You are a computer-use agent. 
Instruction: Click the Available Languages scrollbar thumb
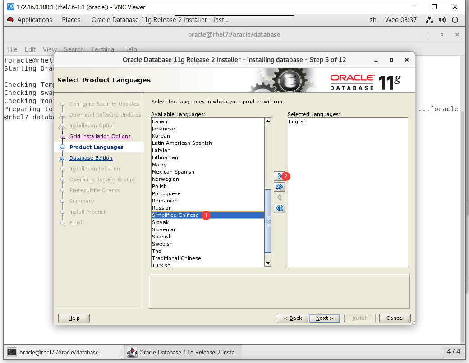268,221
